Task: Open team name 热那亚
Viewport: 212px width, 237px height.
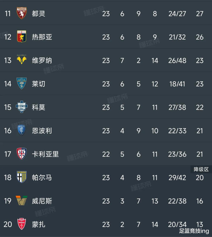Action: click(42, 37)
